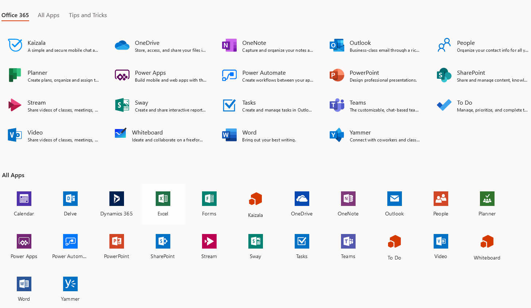Open Planner icon in Office 365 list
Viewport: 531px width, 308px height.
15,75
